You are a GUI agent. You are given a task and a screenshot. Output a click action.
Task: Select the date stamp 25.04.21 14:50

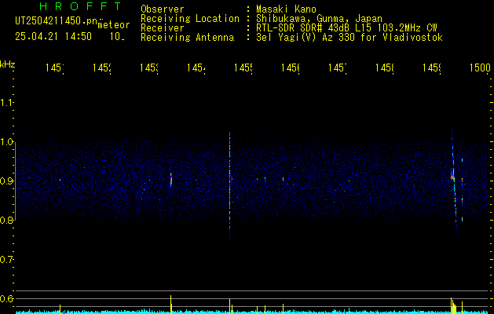pyautogui.click(x=53, y=37)
